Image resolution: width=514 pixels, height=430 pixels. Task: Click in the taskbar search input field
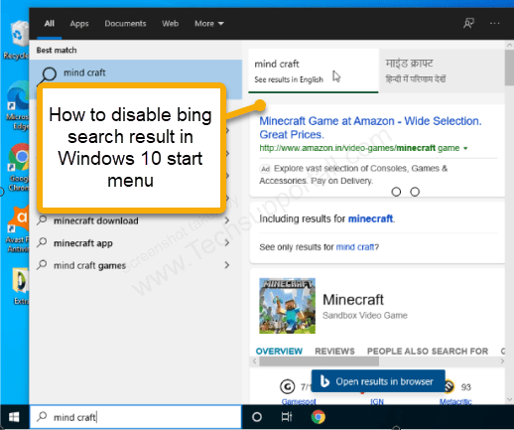136,417
